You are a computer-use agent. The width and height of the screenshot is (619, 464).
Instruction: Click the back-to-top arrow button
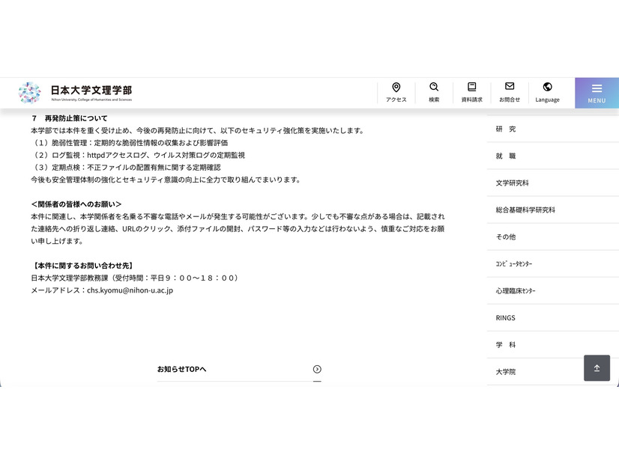click(597, 367)
